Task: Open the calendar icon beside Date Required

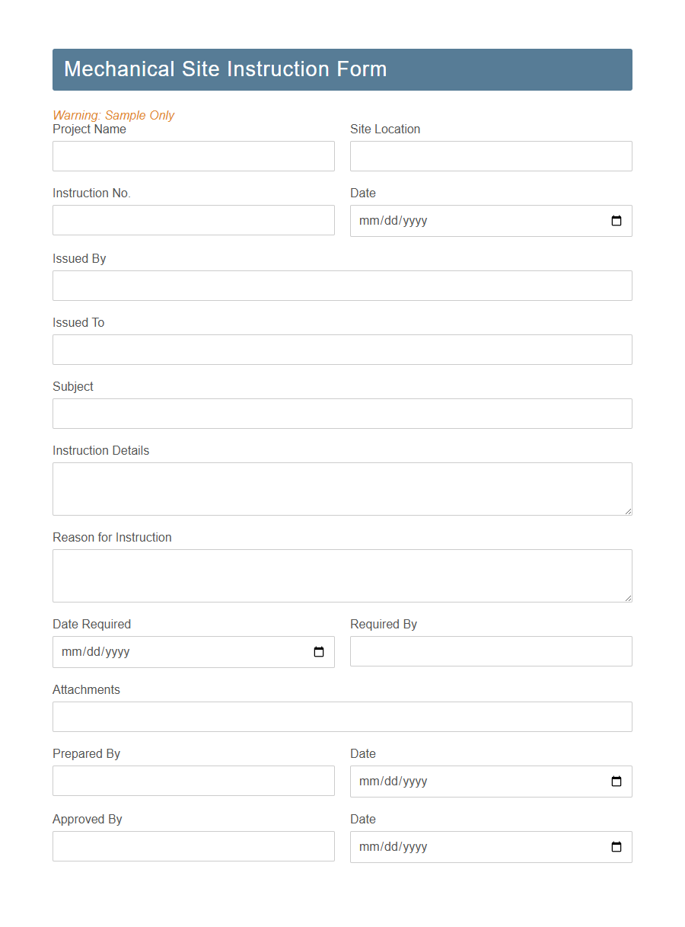Action: click(x=318, y=652)
